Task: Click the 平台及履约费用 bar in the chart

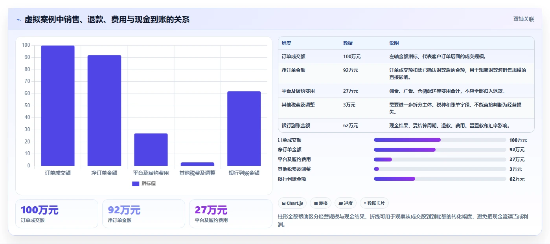Action: point(151,150)
